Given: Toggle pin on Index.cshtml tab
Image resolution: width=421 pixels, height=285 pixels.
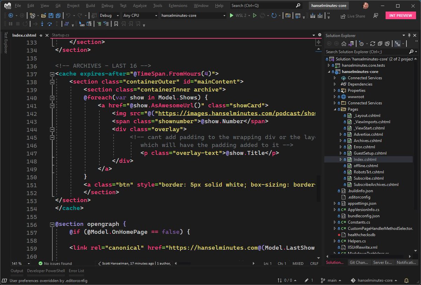Looking at the screenshot, I should (x=41, y=35).
